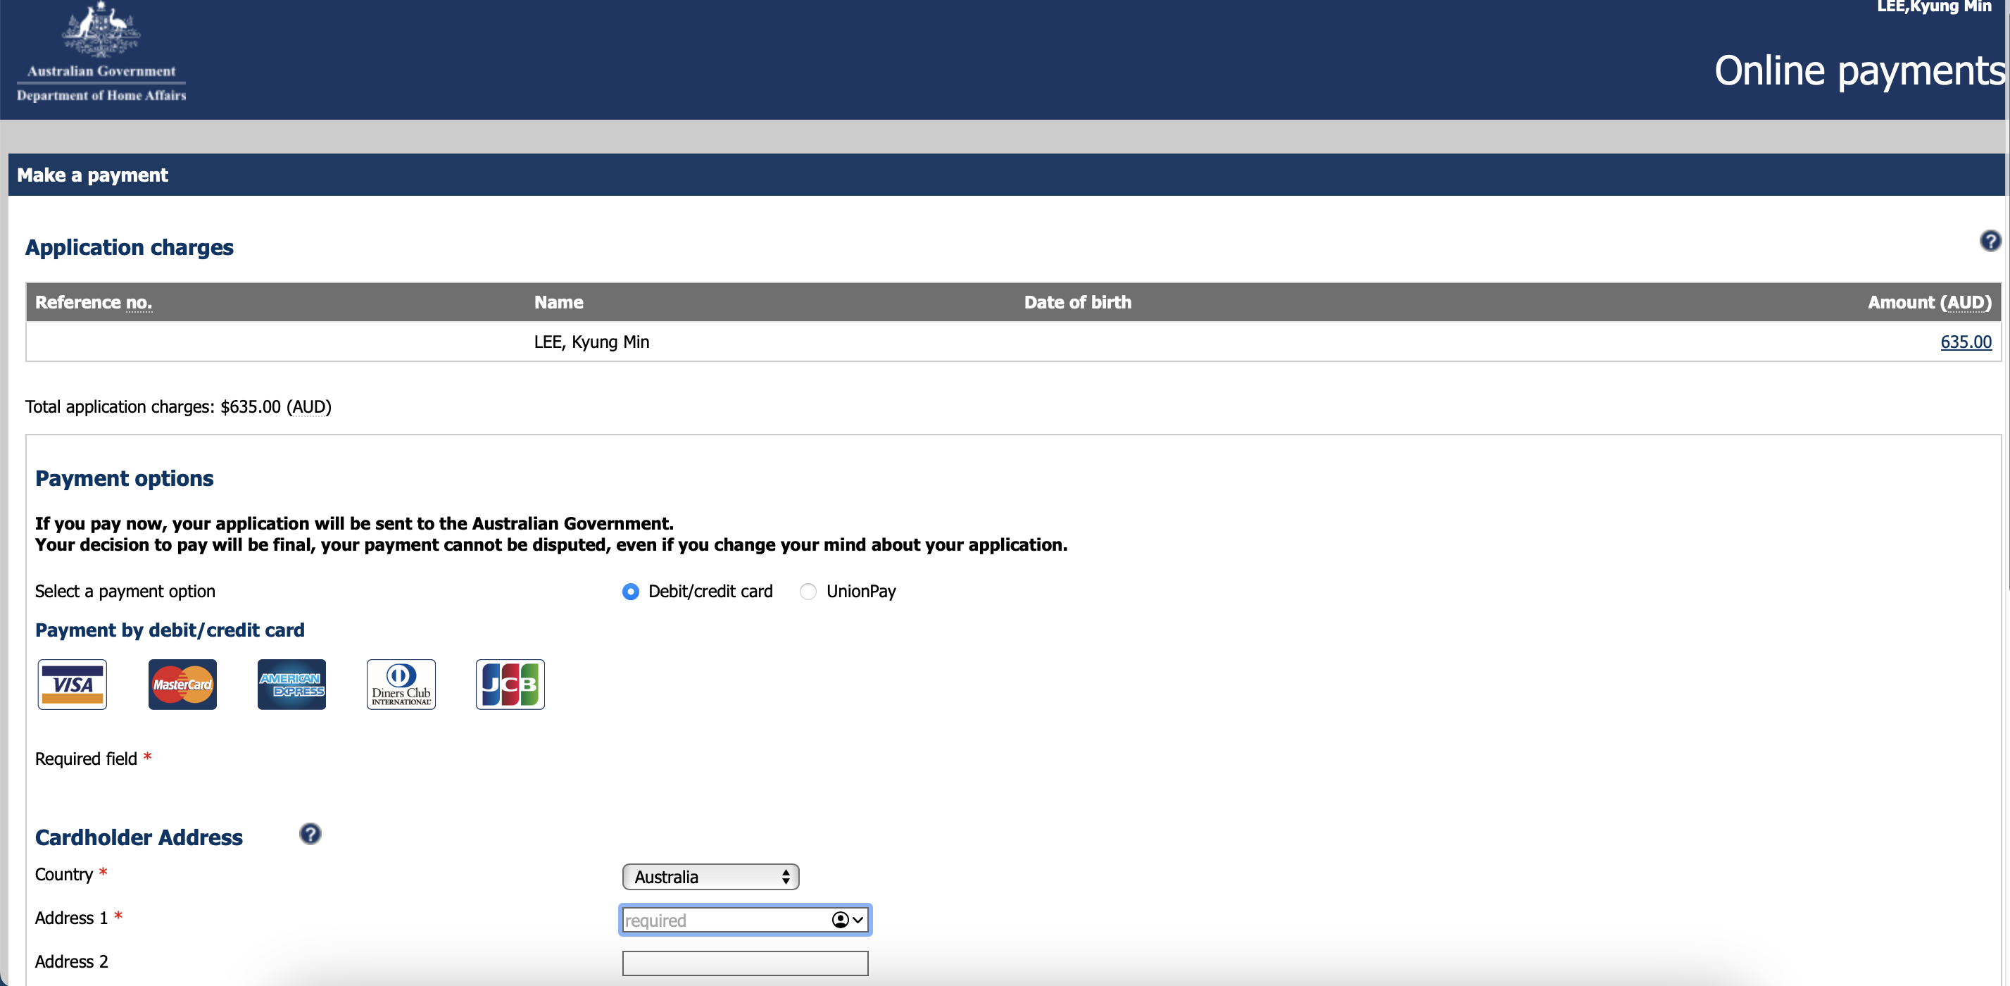Screen dimensions: 2010x986
Task: Click the Diners Club International logo
Action: click(401, 685)
